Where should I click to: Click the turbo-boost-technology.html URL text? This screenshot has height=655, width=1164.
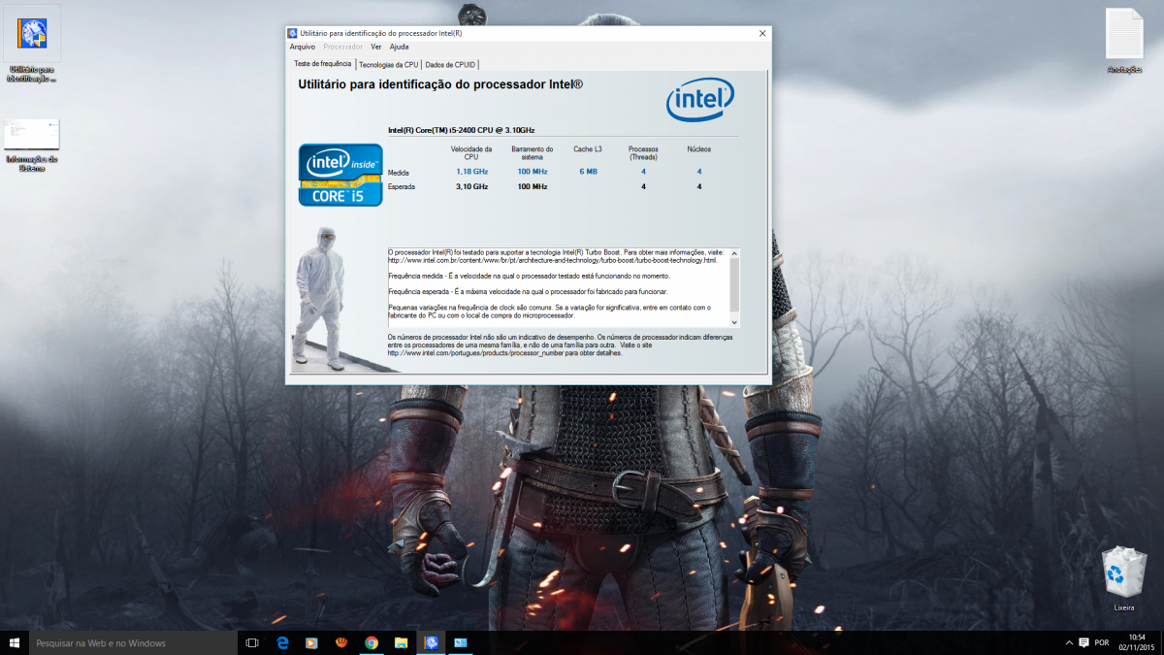click(x=552, y=260)
